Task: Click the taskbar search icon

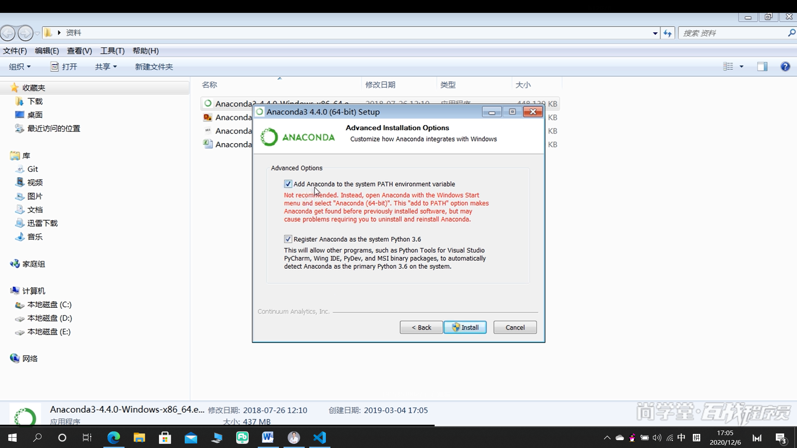Action: pos(37,437)
